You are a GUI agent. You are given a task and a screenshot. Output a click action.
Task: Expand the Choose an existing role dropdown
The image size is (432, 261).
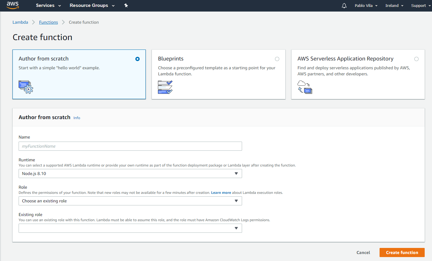130,201
